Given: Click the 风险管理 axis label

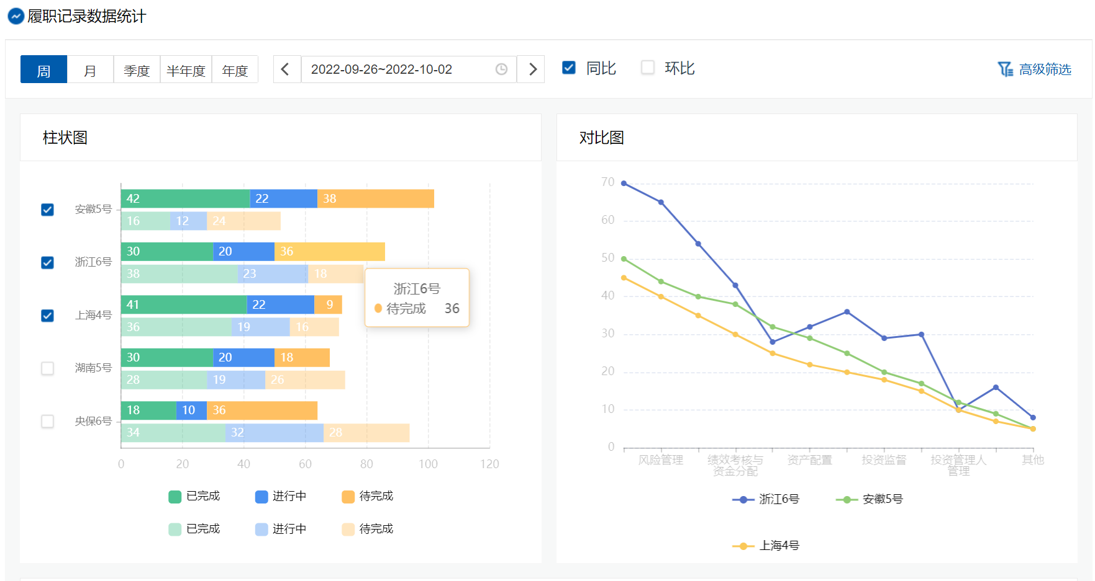Looking at the screenshot, I should point(661,460).
